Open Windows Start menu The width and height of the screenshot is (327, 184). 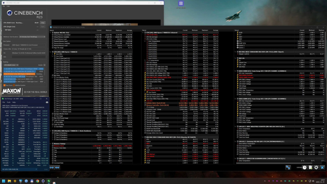pos(4,181)
